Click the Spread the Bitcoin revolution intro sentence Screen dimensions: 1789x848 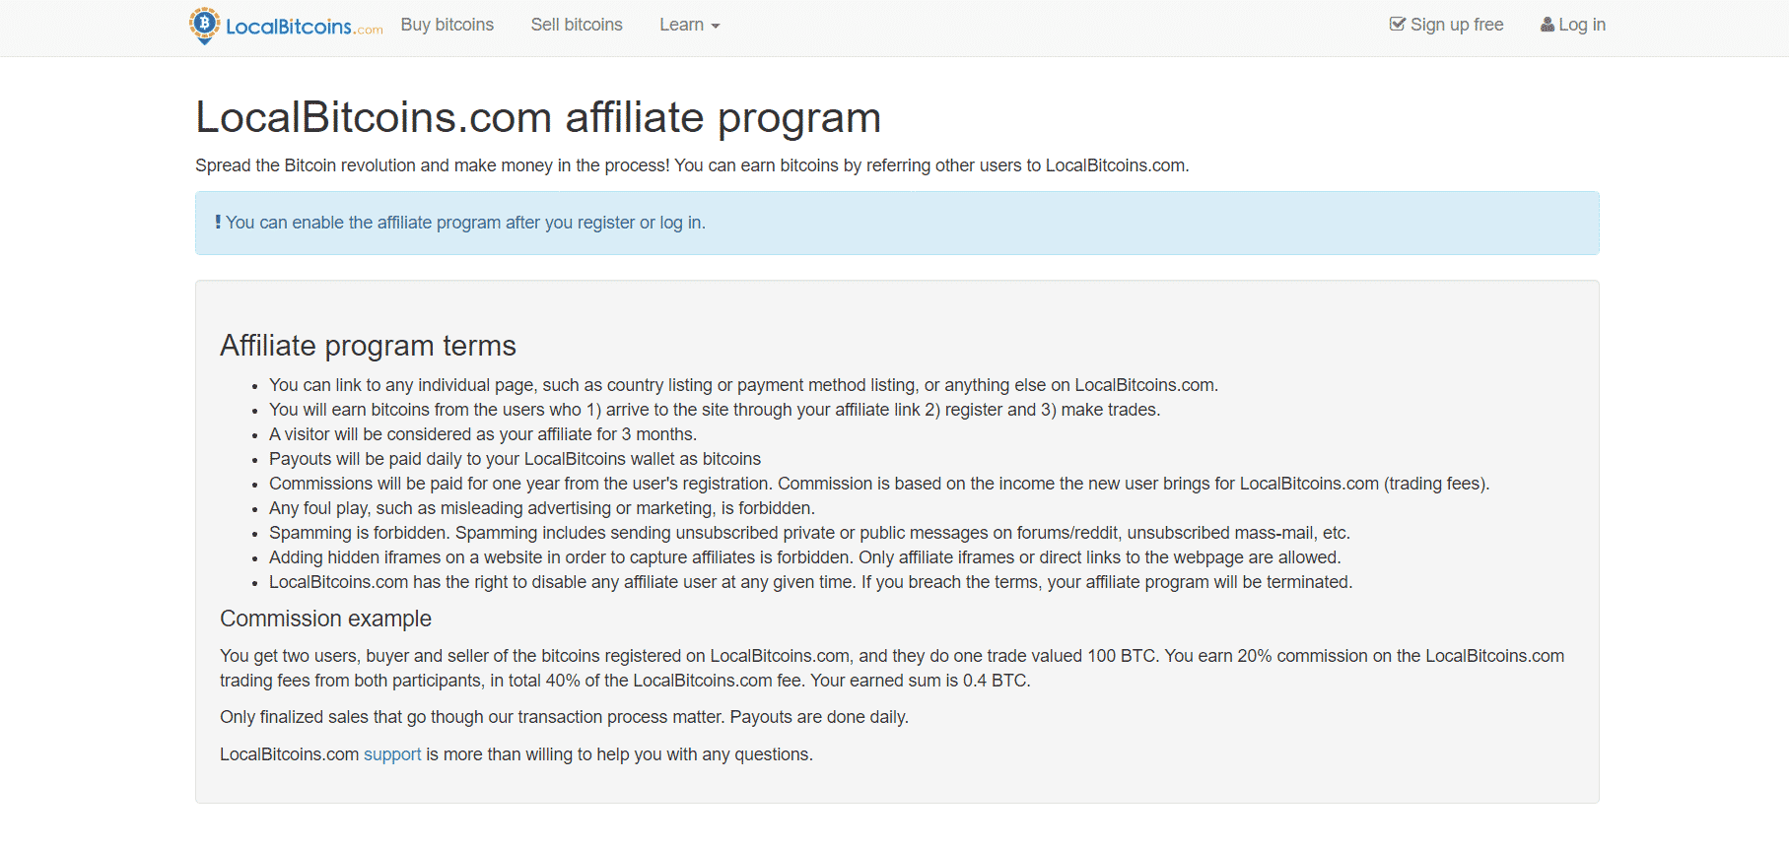click(692, 165)
